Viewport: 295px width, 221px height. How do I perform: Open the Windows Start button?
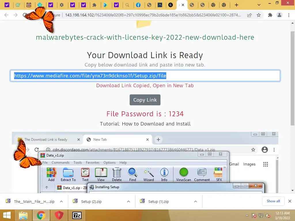(7, 215)
